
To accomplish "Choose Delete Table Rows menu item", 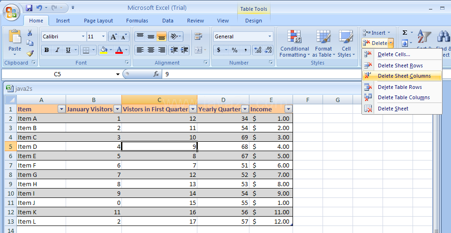I will pyautogui.click(x=402, y=87).
